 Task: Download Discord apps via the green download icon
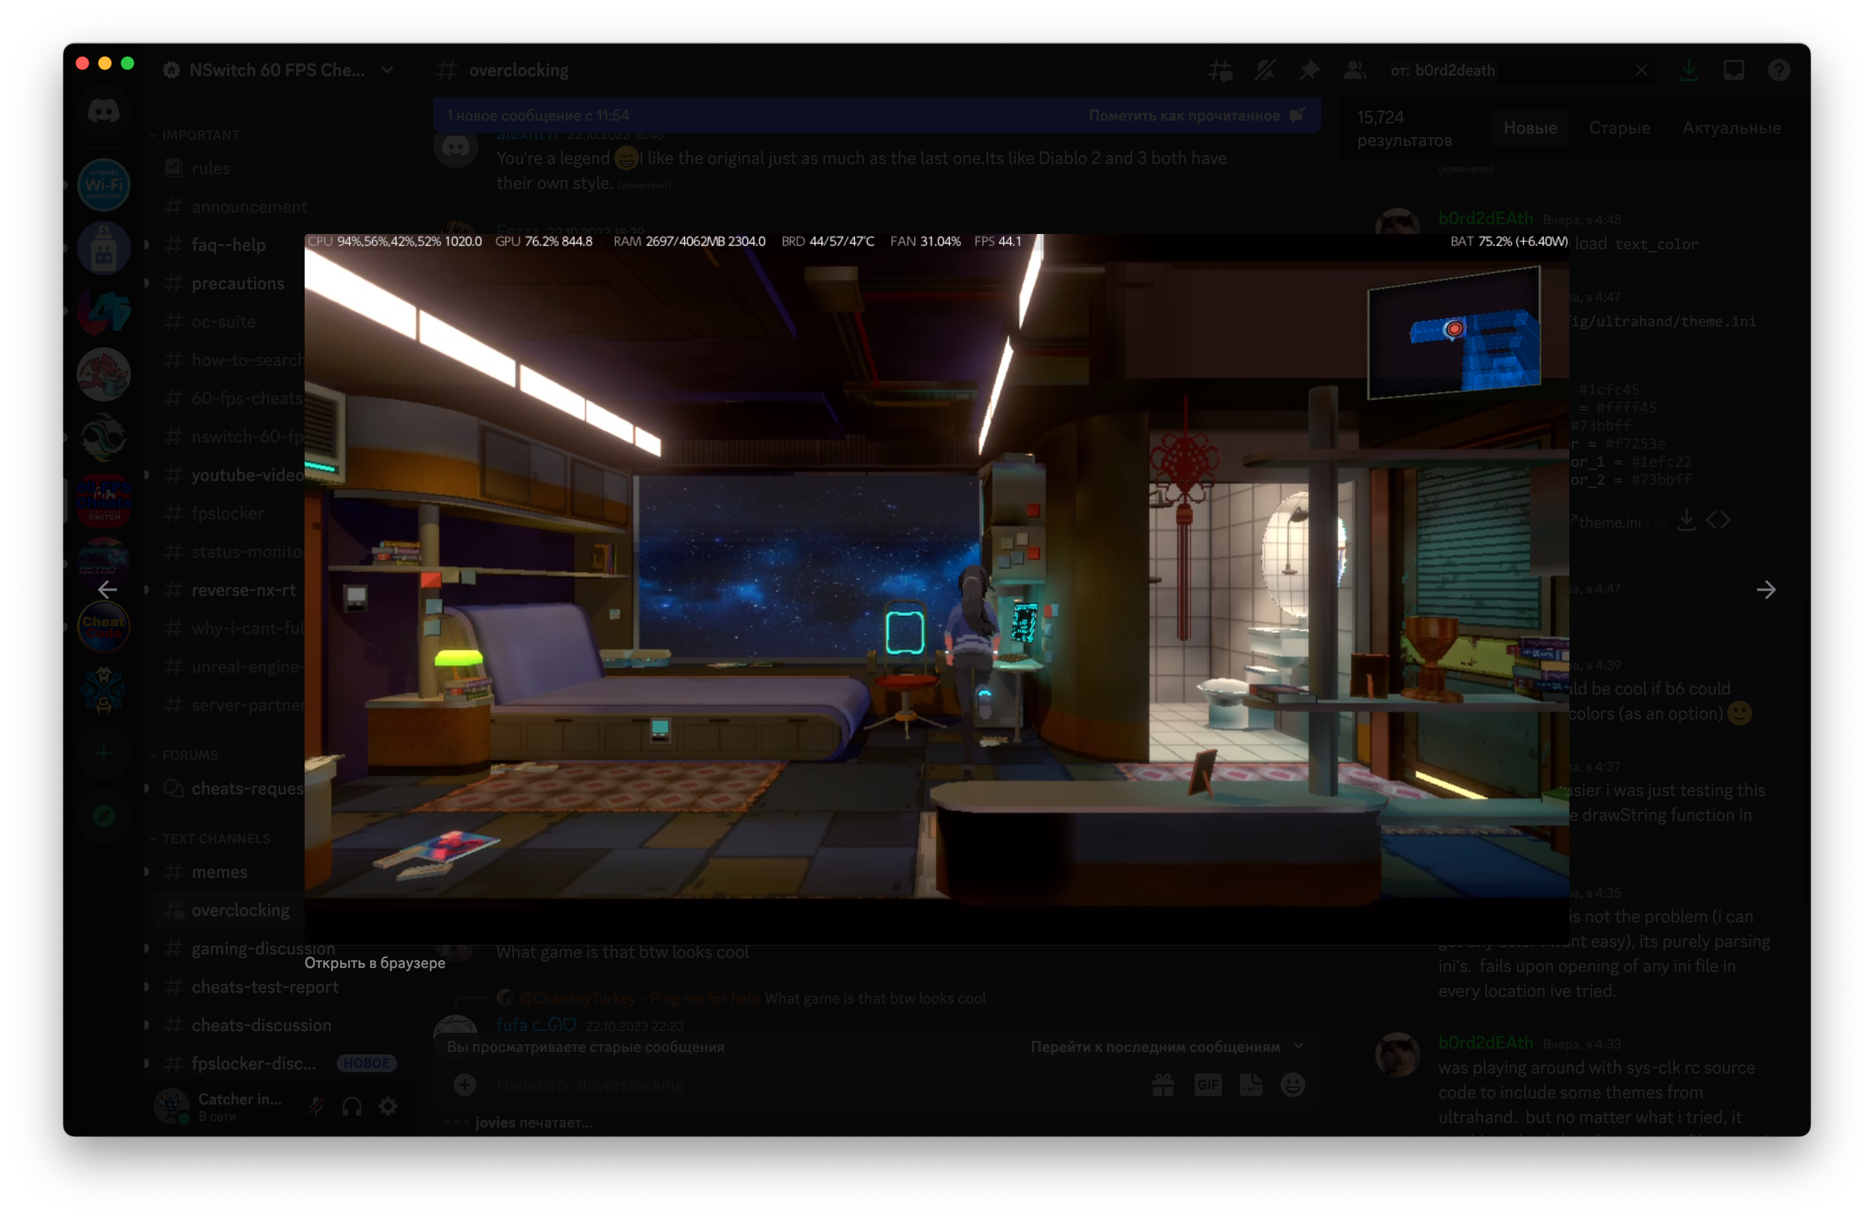(x=1688, y=70)
